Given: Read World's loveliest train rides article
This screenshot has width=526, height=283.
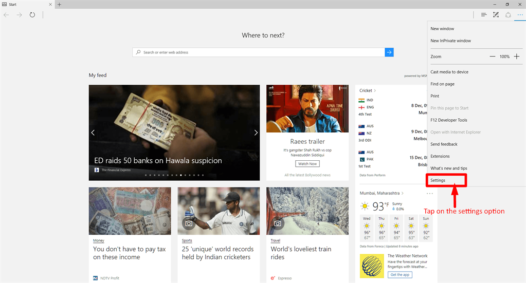Looking at the screenshot, I should tap(301, 253).
